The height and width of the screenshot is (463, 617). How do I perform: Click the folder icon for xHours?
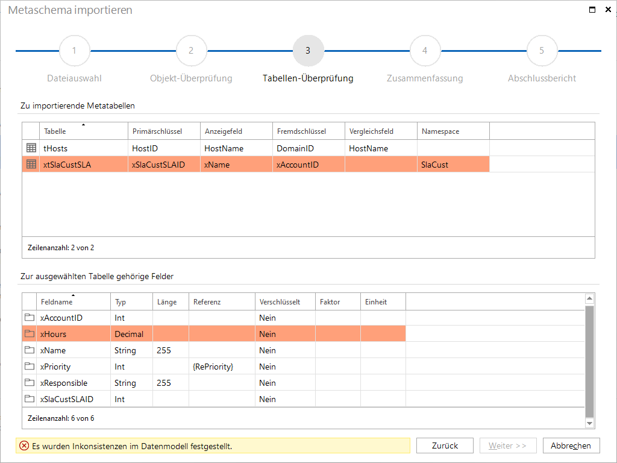30,333
